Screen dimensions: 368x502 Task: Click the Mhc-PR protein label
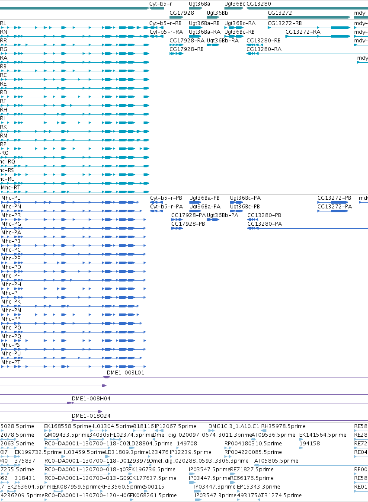(x=11, y=215)
